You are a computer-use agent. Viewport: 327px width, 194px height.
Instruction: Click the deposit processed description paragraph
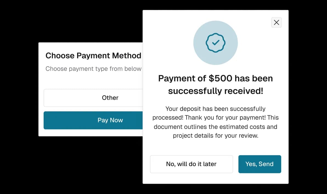click(216, 122)
